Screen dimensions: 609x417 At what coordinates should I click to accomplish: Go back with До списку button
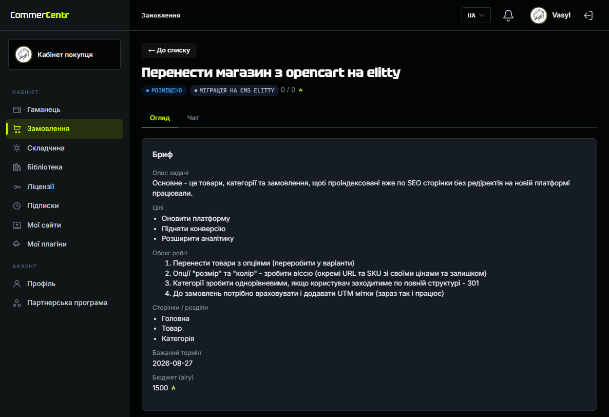point(169,50)
